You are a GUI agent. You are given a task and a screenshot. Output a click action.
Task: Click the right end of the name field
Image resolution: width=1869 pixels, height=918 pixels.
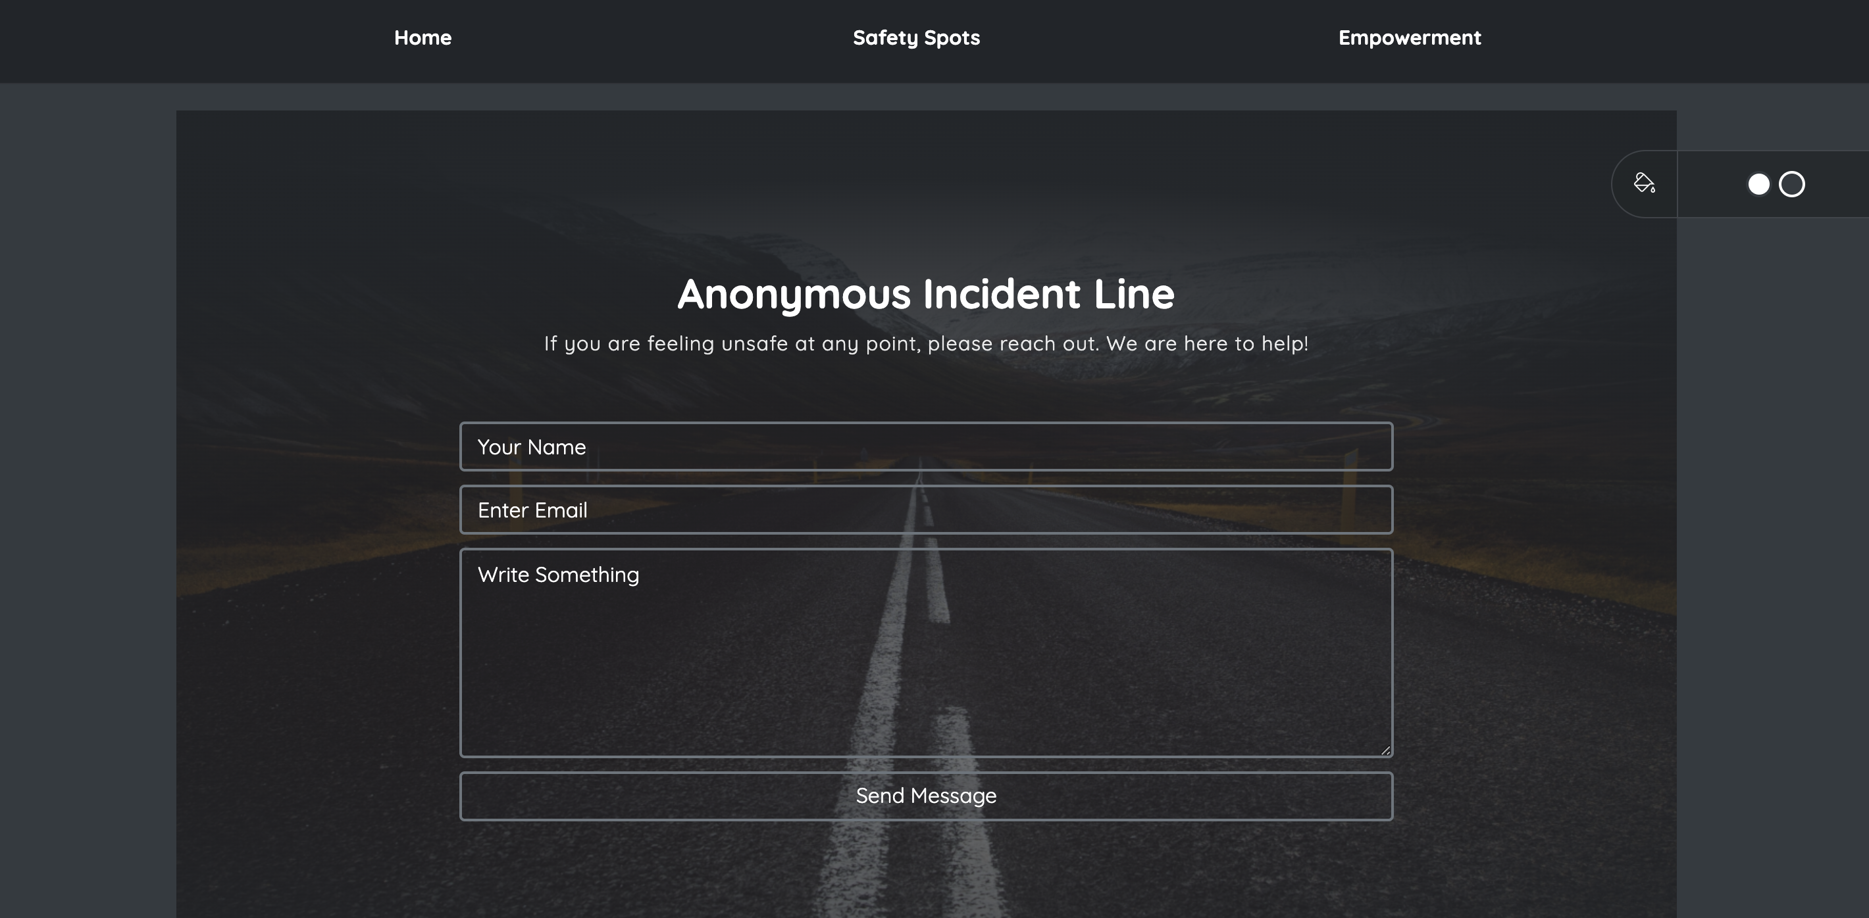tap(1364, 447)
